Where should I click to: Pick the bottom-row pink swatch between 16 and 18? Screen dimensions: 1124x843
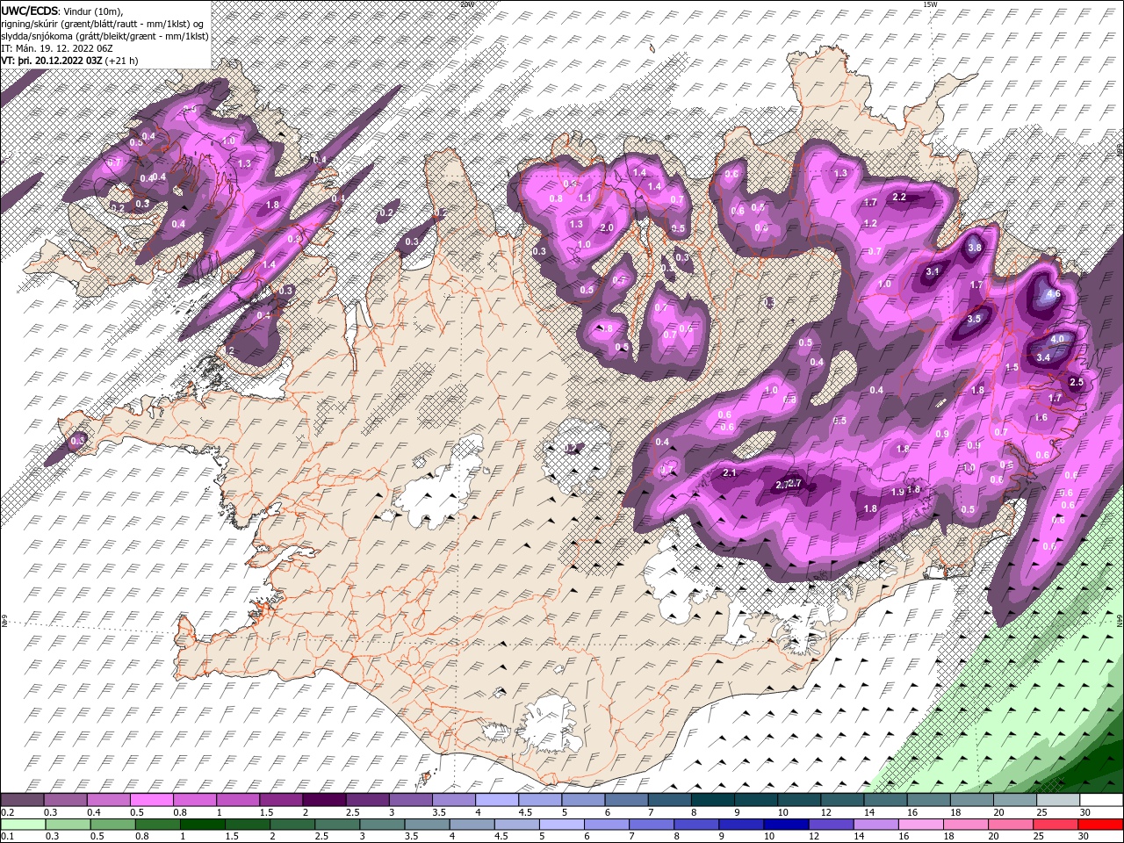click(x=922, y=825)
